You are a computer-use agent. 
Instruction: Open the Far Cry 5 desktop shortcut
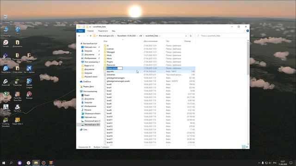[18, 108]
